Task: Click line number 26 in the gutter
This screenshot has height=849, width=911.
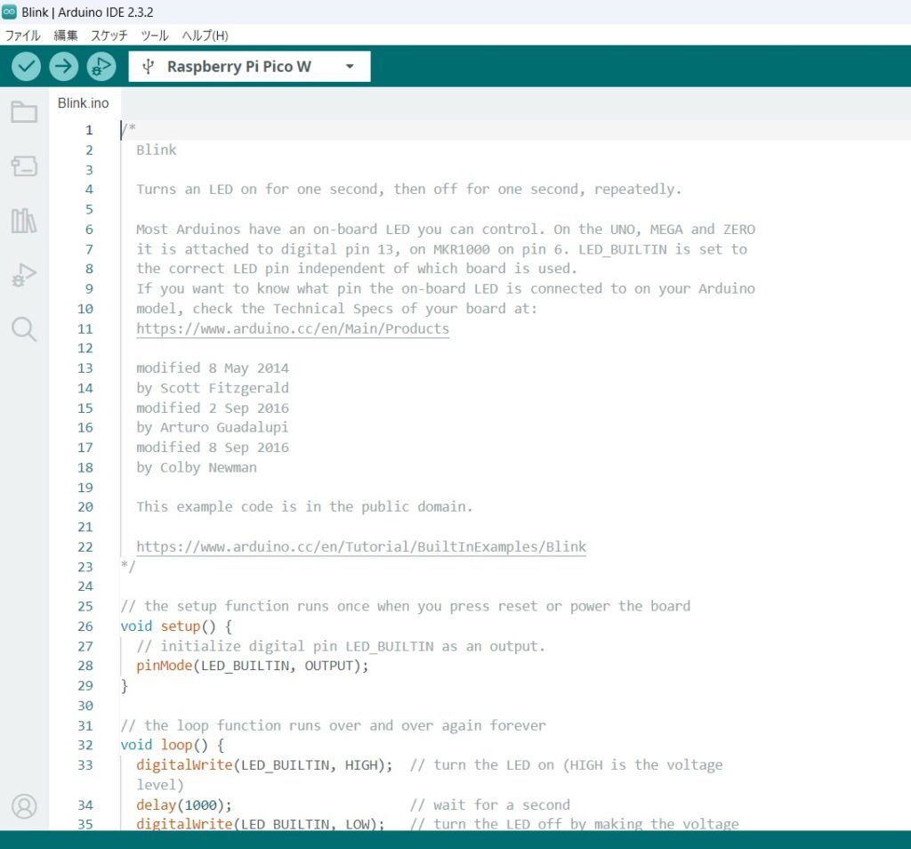Action: pyautogui.click(x=85, y=627)
